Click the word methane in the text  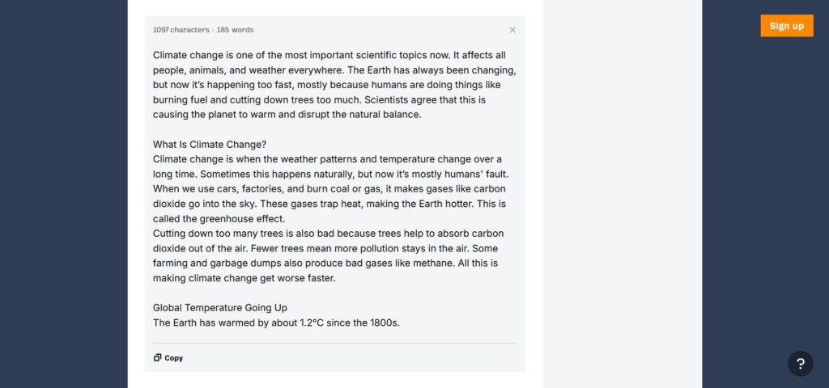point(436,263)
